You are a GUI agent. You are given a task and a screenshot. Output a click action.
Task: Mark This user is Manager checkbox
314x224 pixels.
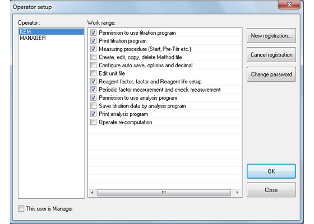[x=21, y=208]
